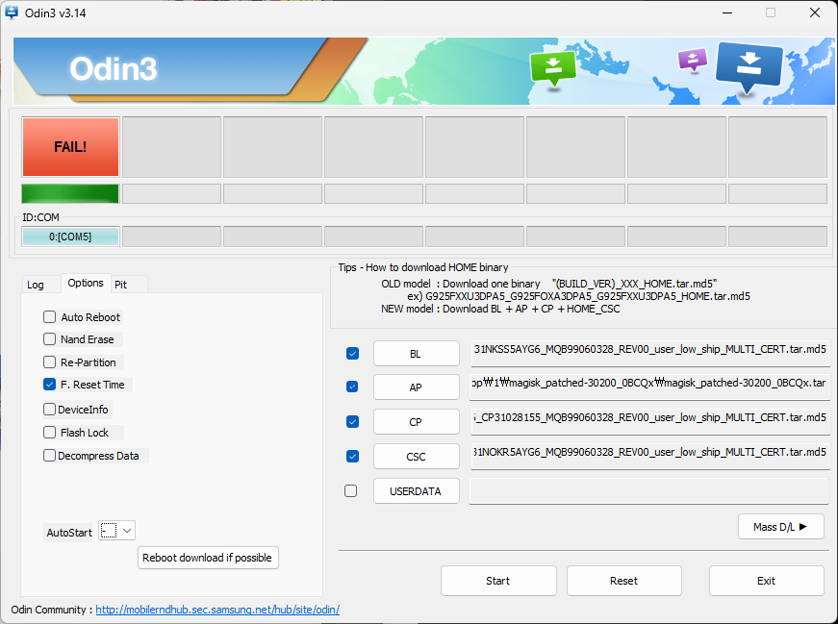Uncheck the AP file checkbox
The height and width of the screenshot is (624, 838).
(x=352, y=387)
